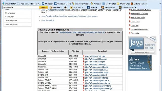Click download arrow for jdk-7u7-macosx-x64.dmg

coord(84,67)
